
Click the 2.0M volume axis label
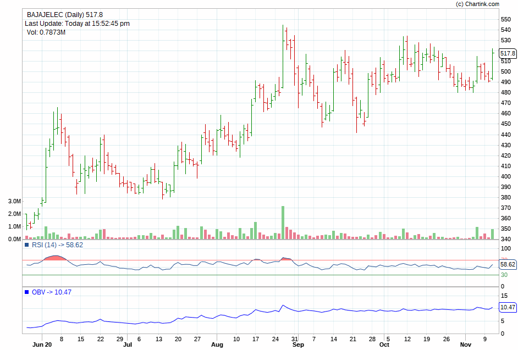[14, 214]
